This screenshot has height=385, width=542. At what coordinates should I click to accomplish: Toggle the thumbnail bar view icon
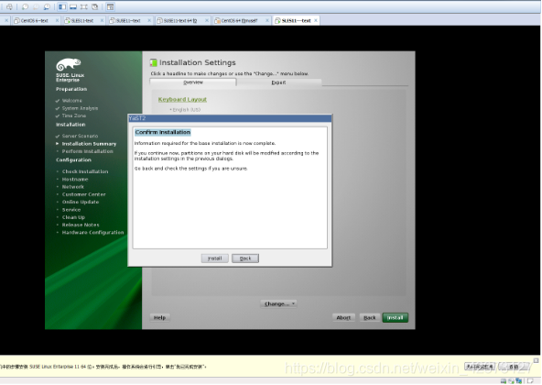[73, 6]
